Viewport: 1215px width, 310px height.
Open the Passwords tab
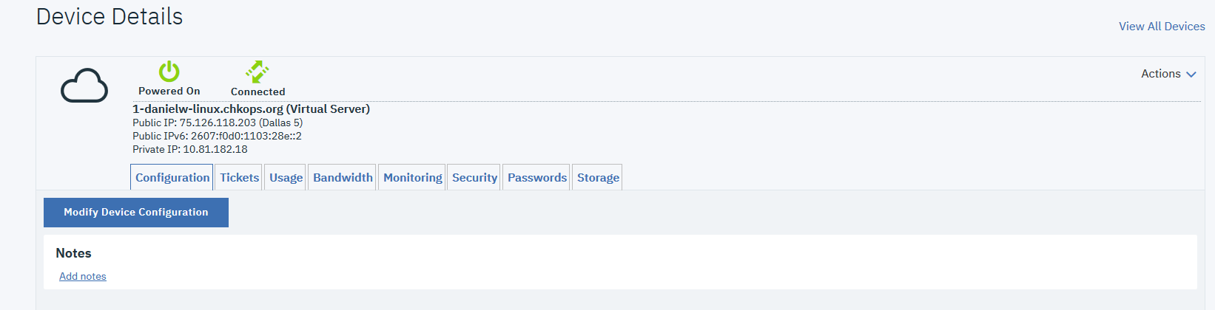(x=536, y=177)
